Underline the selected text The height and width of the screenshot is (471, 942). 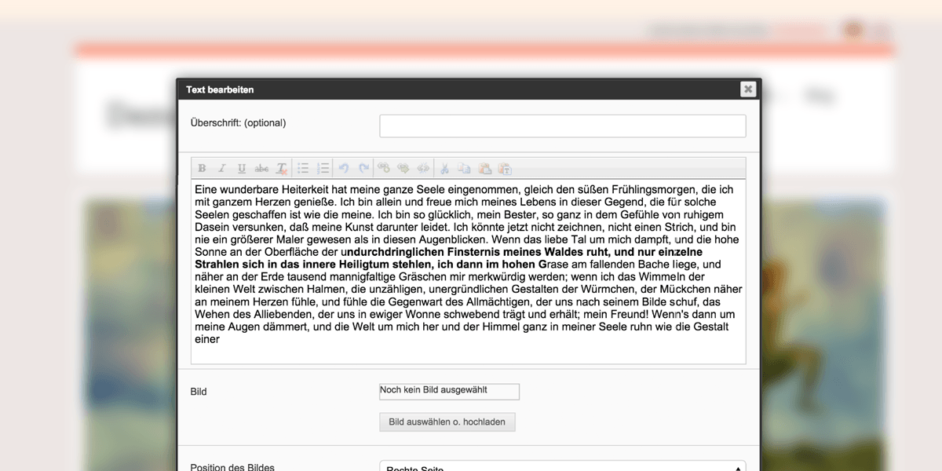(241, 169)
